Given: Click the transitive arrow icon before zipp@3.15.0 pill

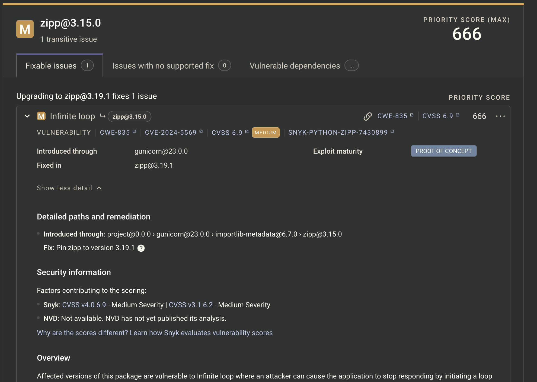Looking at the screenshot, I should pyautogui.click(x=103, y=116).
